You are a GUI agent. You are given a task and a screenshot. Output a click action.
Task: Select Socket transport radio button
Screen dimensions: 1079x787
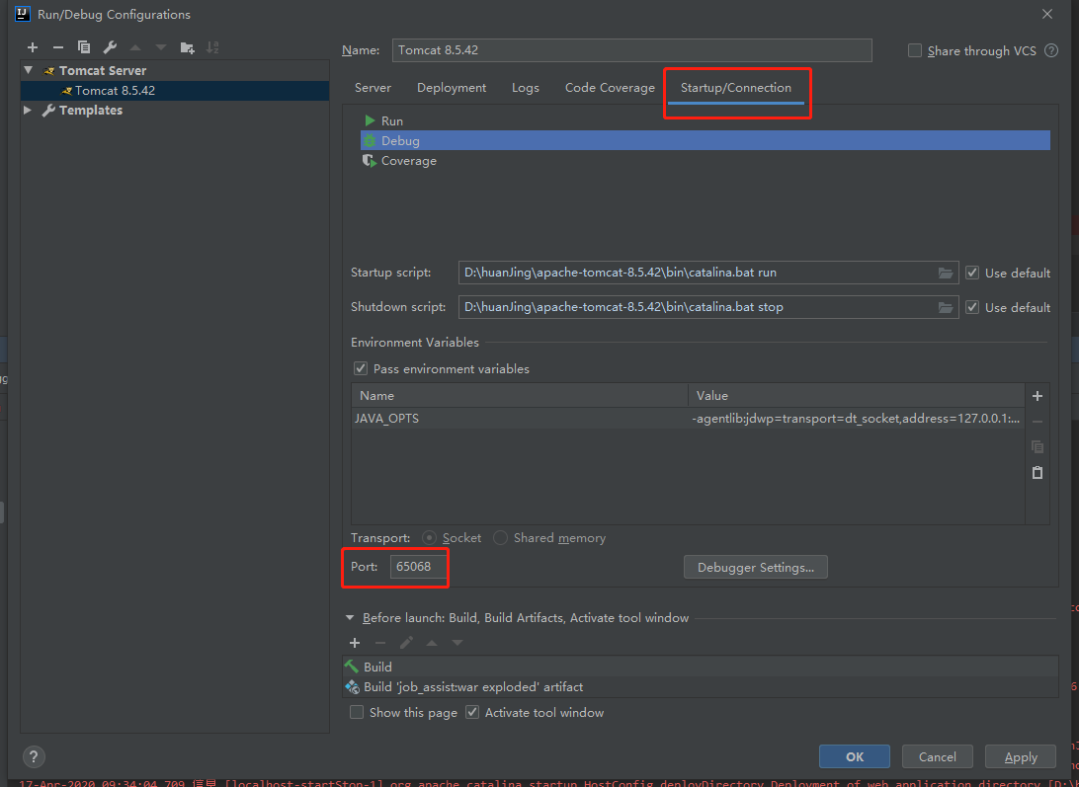click(429, 538)
